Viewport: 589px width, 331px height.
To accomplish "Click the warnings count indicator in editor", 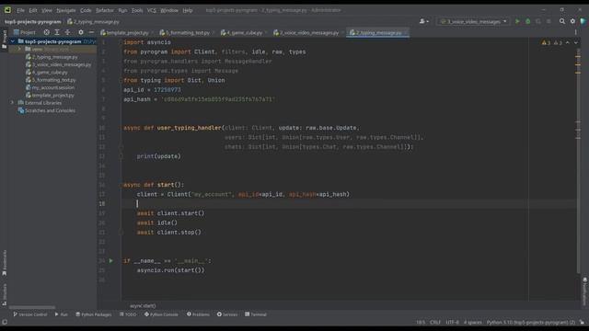I will coord(546,43).
